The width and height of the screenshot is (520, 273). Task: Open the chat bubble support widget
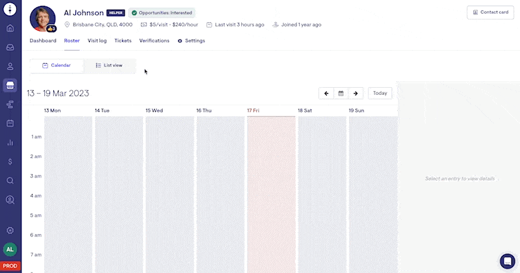[x=507, y=261]
